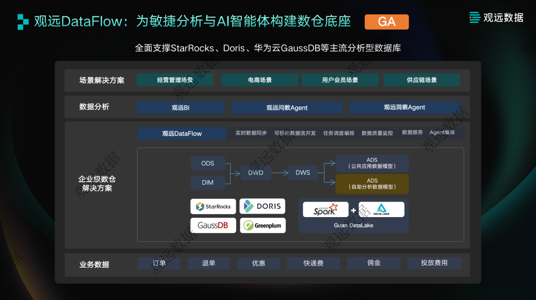This screenshot has height=300, width=536.
Task: Click the 订单 business data item
Action: pos(159,263)
